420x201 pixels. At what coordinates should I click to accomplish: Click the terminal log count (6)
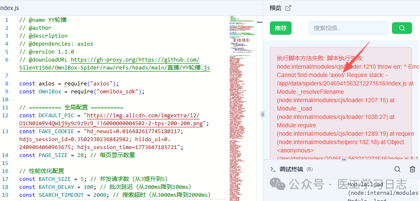point(310,169)
